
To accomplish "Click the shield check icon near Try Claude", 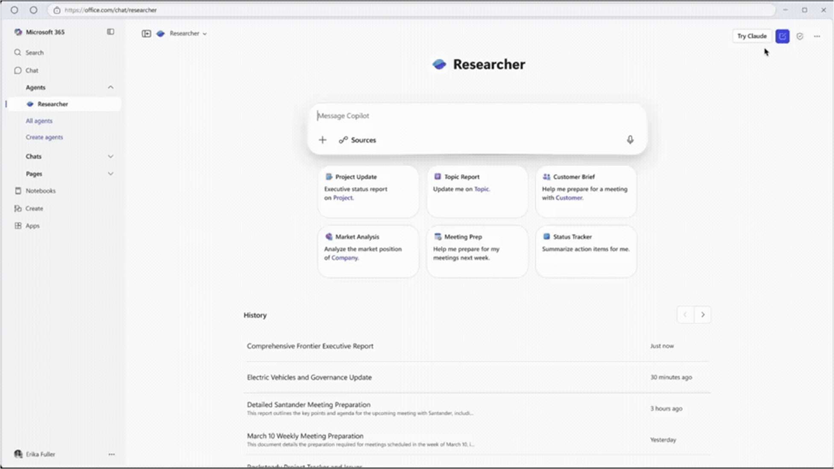I will pos(800,36).
